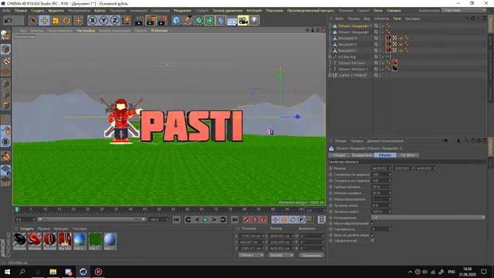Toggle green enable checkmark on Объект MoТекст row

tap(384, 63)
